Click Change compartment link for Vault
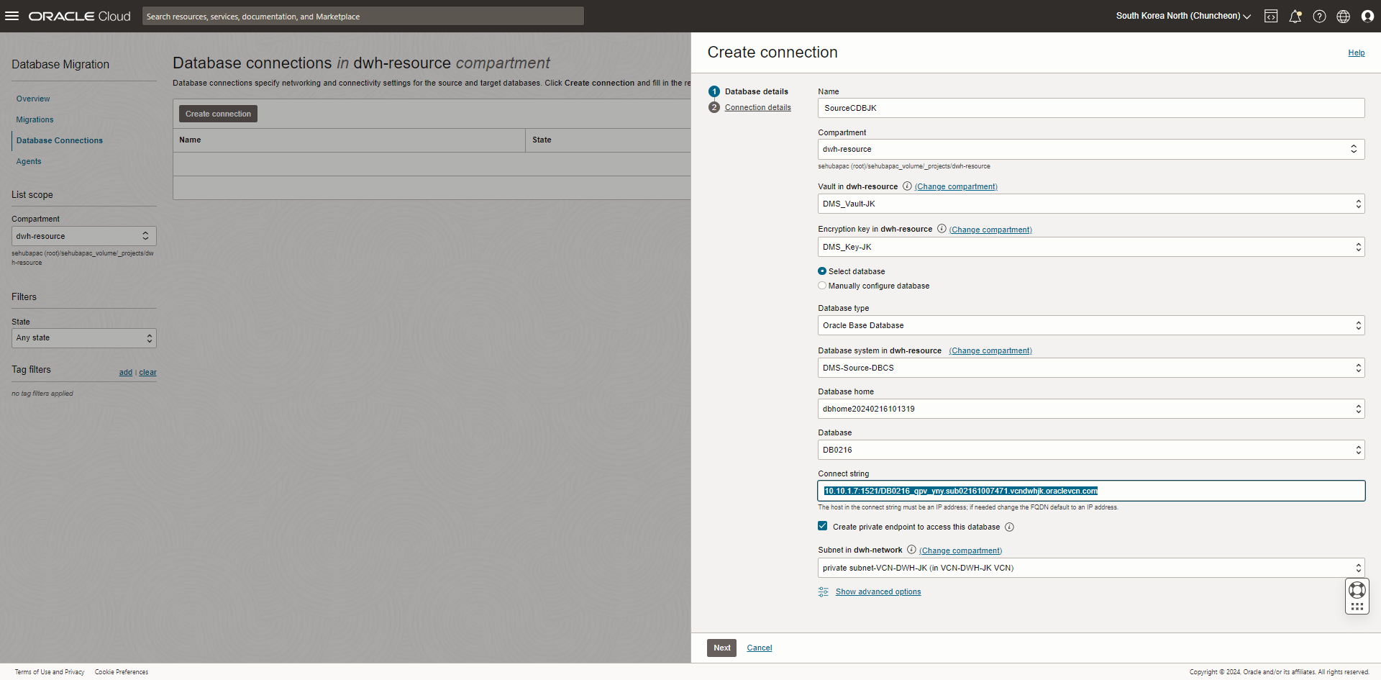The image size is (1381, 680). tap(956, 186)
